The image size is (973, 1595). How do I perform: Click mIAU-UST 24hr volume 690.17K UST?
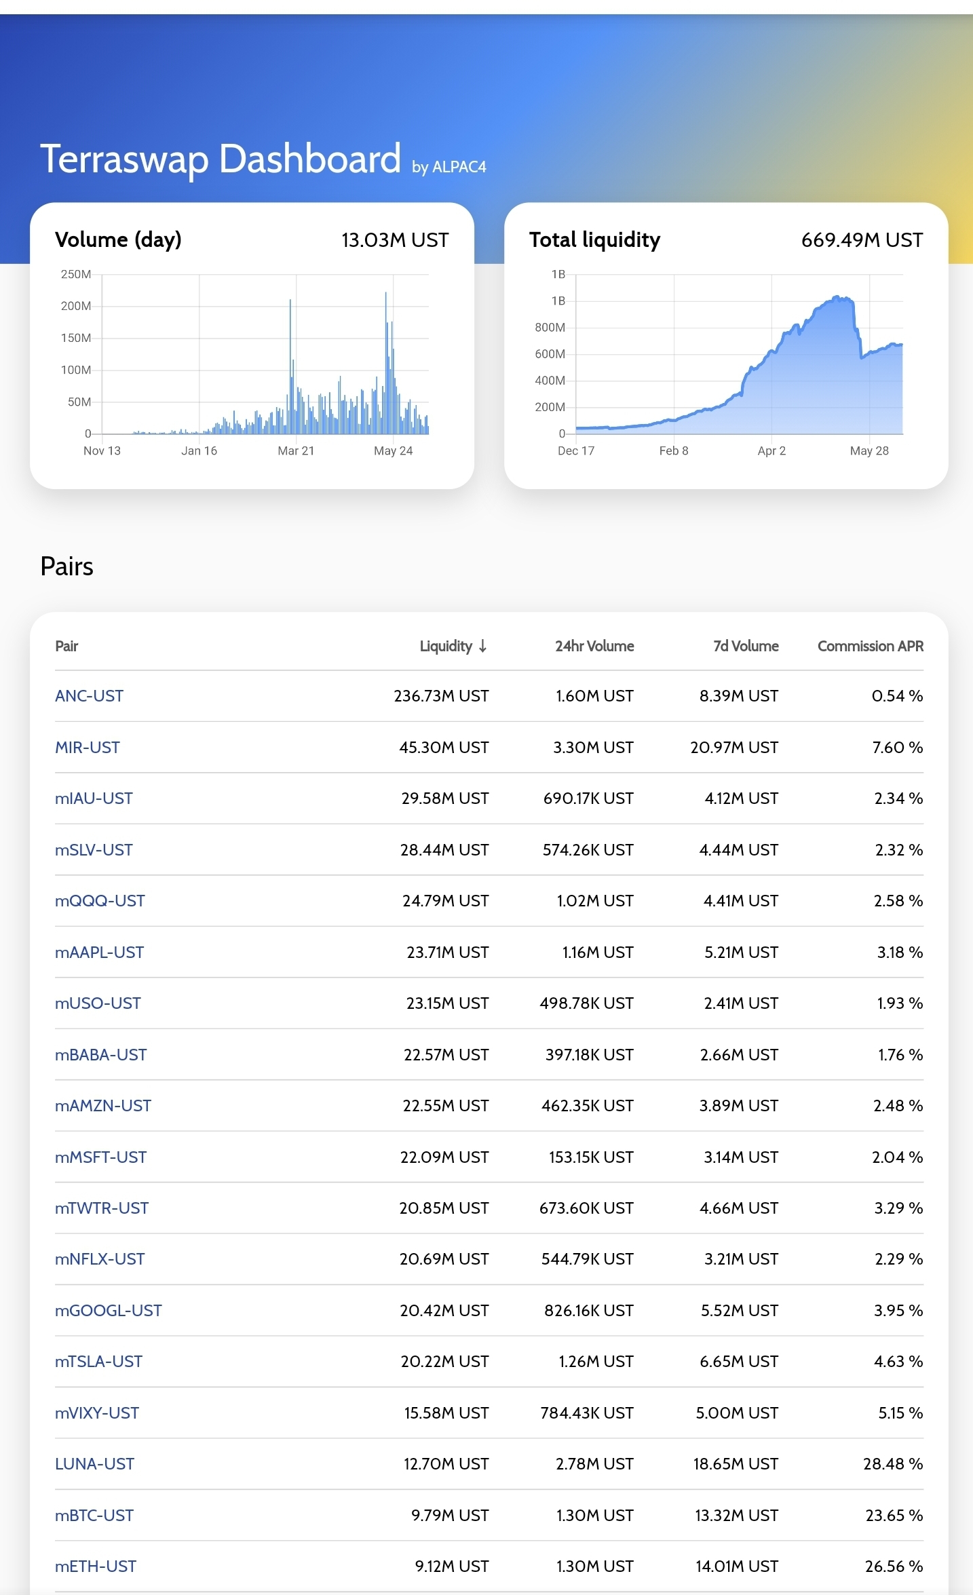[588, 799]
